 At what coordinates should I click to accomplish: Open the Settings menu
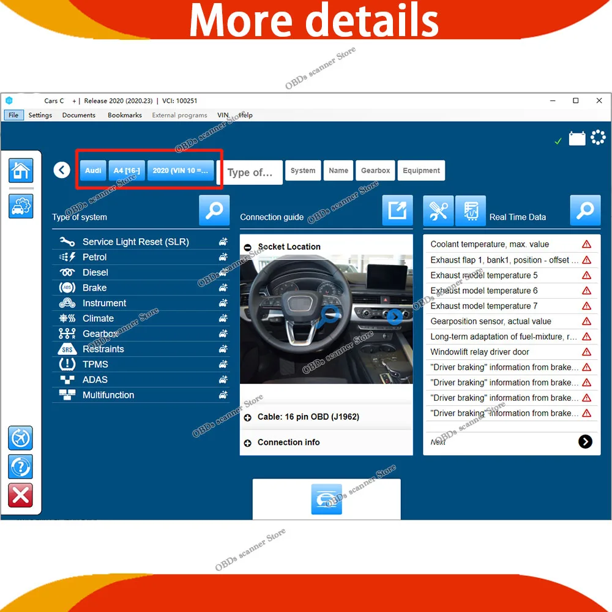coord(40,115)
